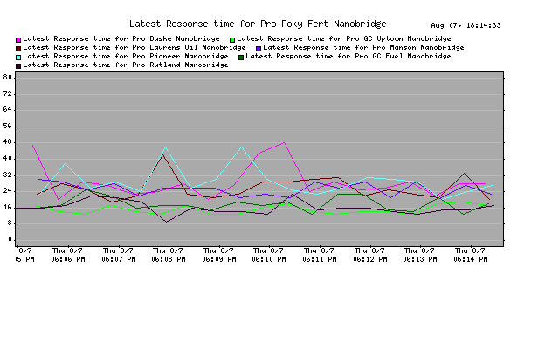Click the dark green GC Fuel legend swatch
Image resolution: width=538 pixels, height=343 pixels.
tap(241, 58)
